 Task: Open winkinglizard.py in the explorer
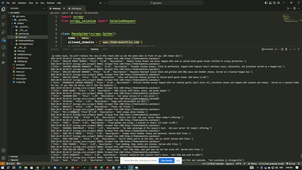[26, 44]
